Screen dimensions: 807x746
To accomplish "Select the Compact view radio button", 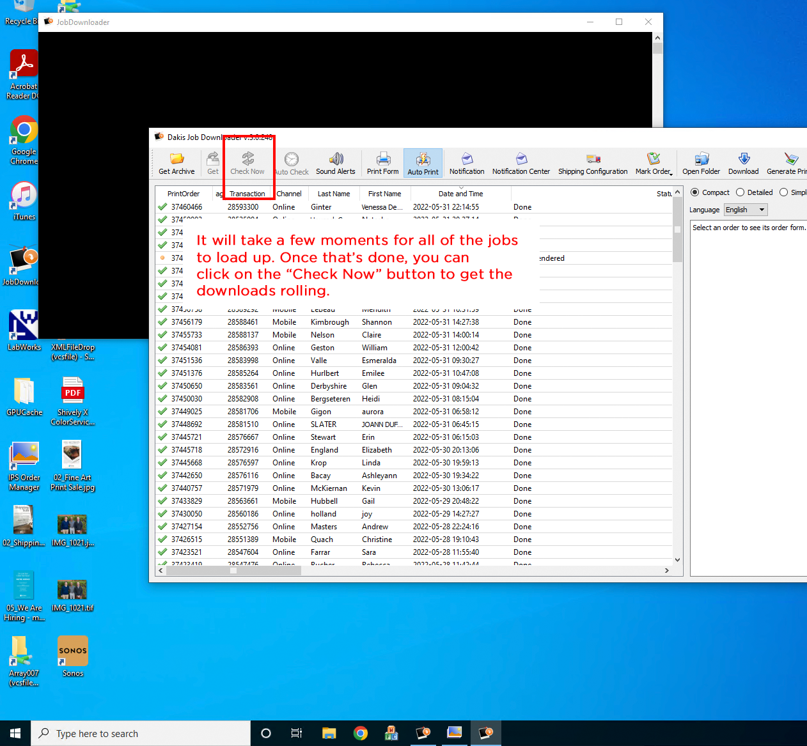I will (695, 192).
